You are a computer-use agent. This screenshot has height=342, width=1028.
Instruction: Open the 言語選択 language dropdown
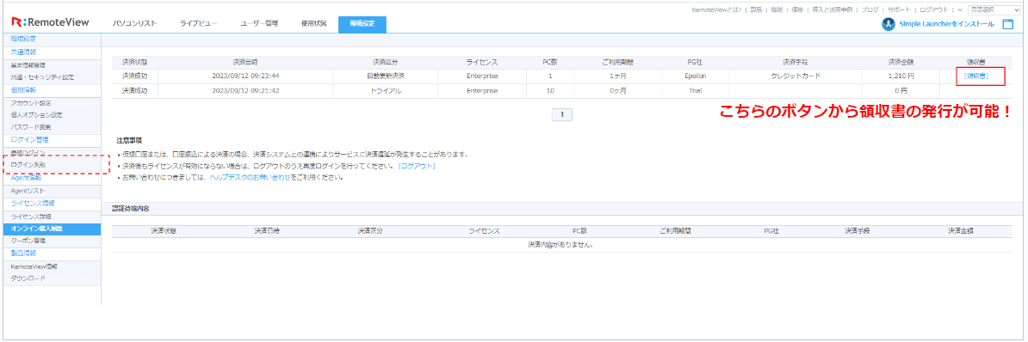(994, 9)
